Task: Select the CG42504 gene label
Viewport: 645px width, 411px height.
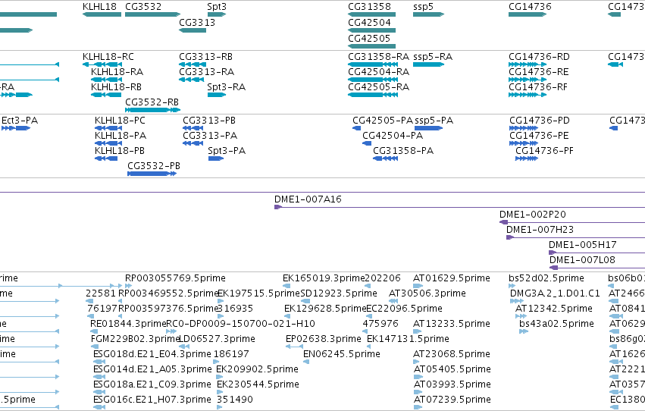Action: point(369,23)
